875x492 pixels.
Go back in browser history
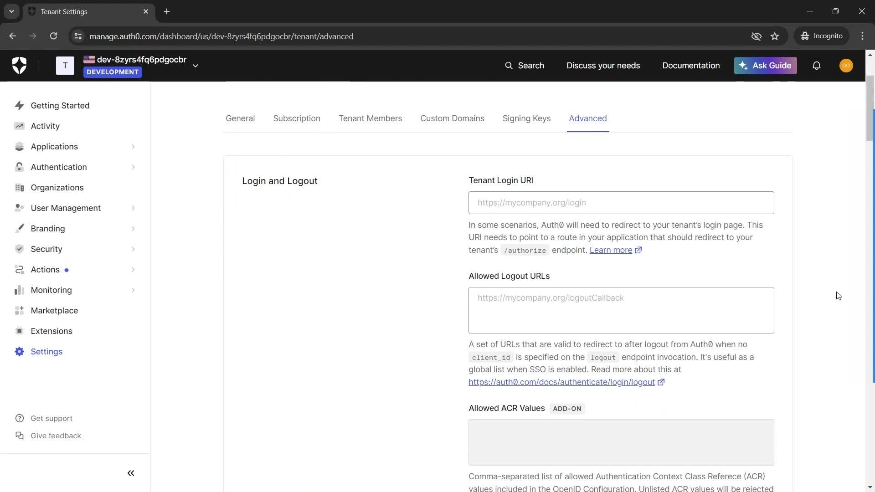pyautogui.click(x=12, y=36)
